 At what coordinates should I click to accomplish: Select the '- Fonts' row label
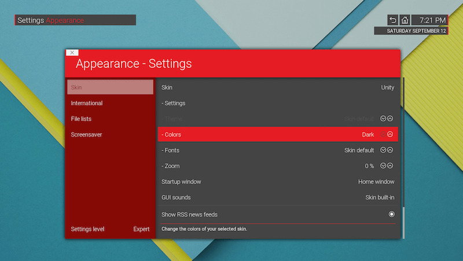pyautogui.click(x=170, y=150)
